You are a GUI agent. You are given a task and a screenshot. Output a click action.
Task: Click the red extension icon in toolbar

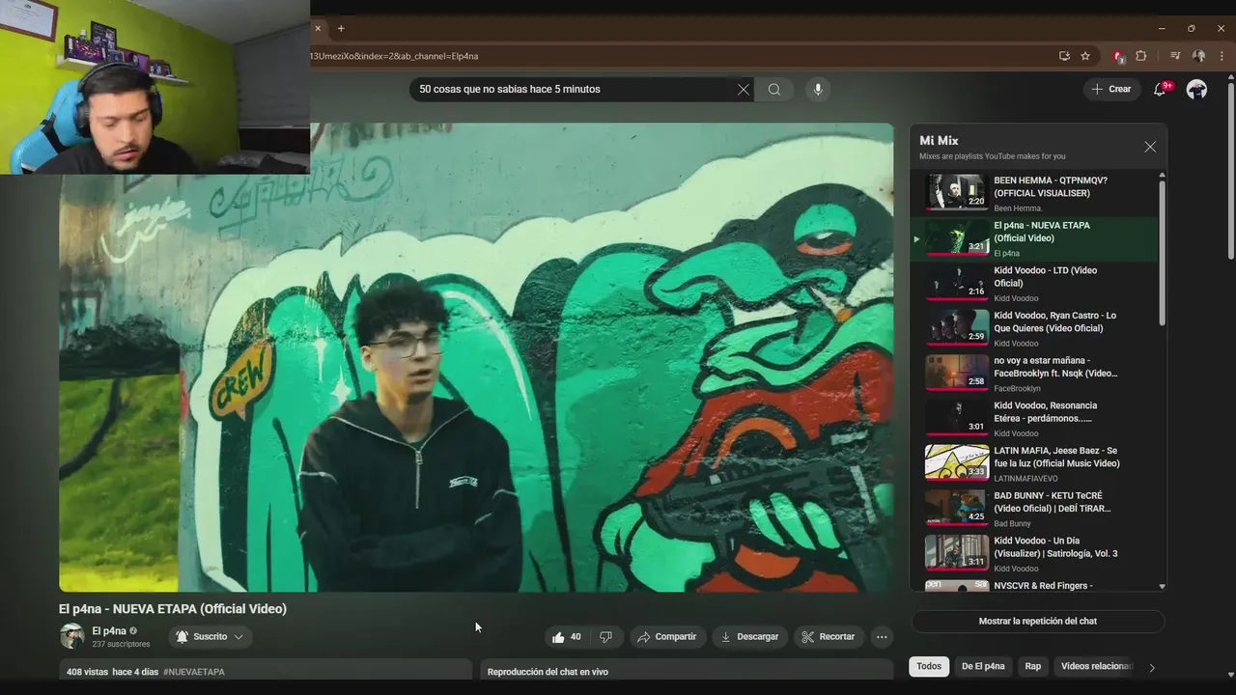[x=1118, y=56]
